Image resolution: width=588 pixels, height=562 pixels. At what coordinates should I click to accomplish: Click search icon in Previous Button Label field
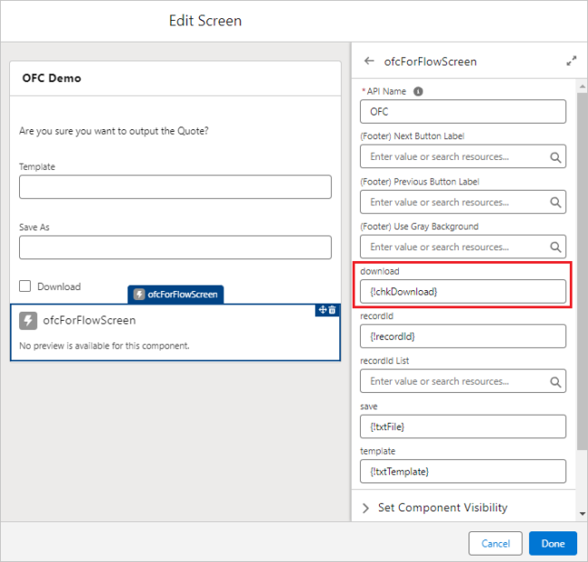(x=555, y=202)
